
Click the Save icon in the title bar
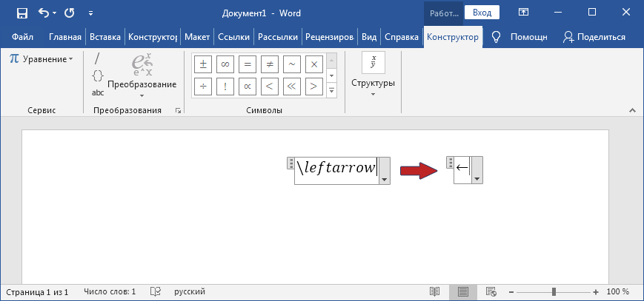[x=21, y=13]
